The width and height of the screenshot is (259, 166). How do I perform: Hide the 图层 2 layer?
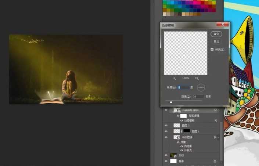click(166, 125)
